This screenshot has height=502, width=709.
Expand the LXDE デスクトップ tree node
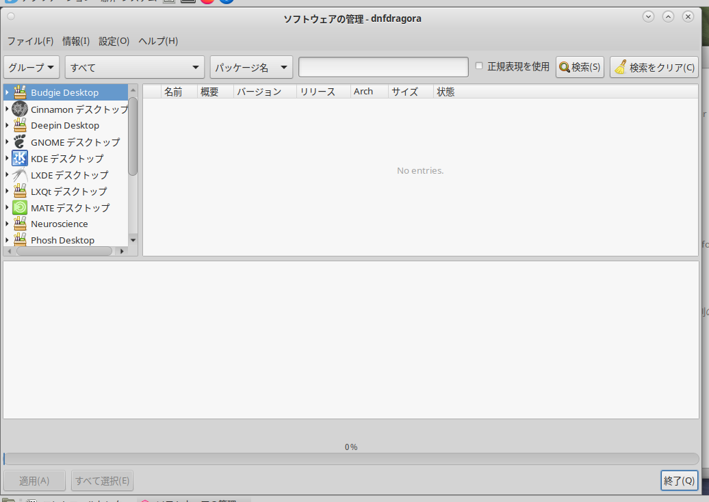coord(7,175)
